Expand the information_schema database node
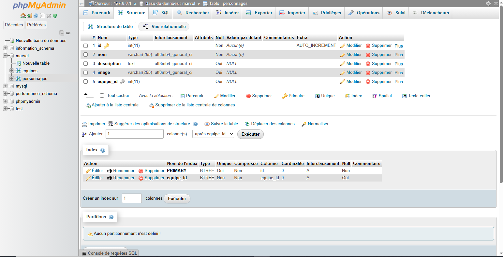The width and height of the screenshot is (503, 257). point(5,48)
